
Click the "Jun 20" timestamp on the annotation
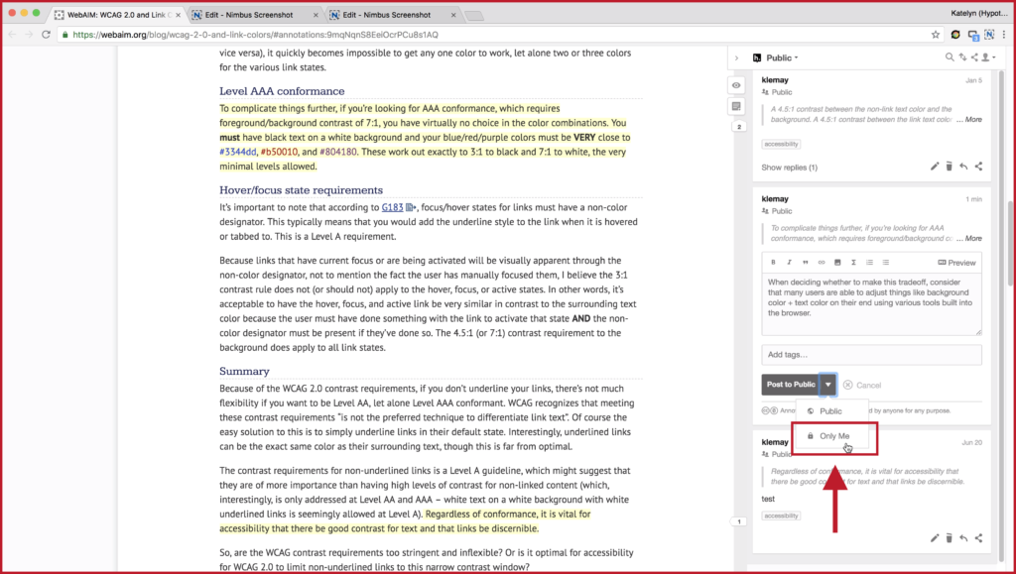point(972,442)
